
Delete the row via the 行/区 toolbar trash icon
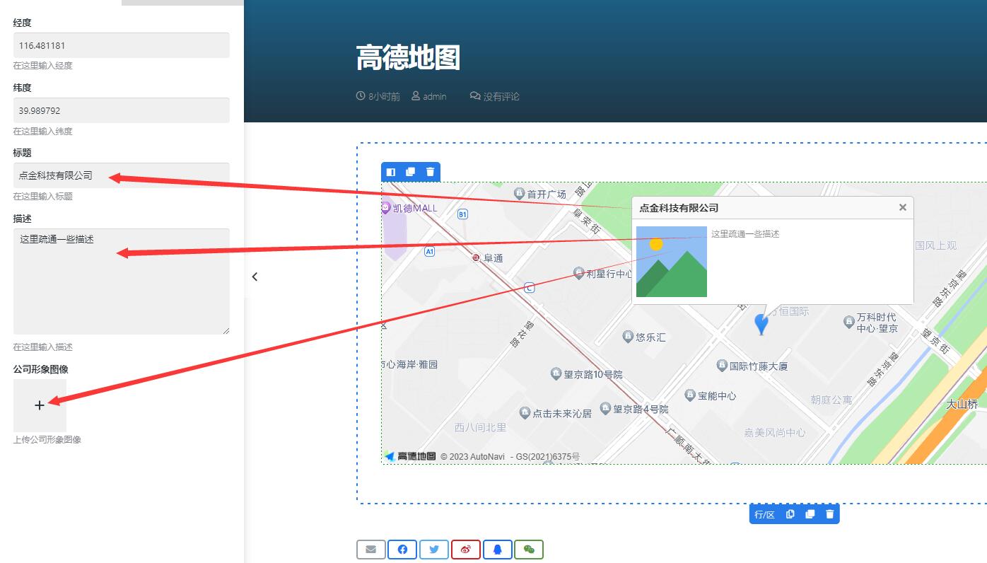click(830, 514)
